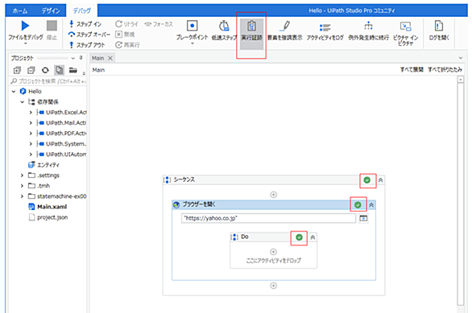Click the フォーカス focus button

159,24
